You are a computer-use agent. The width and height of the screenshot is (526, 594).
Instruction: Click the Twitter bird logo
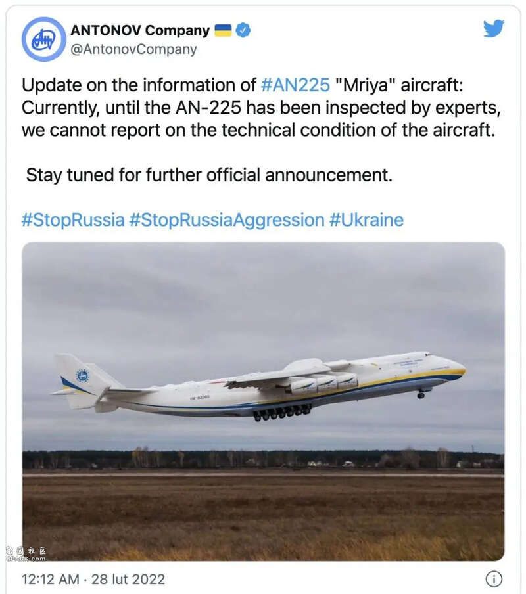[x=493, y=30]
